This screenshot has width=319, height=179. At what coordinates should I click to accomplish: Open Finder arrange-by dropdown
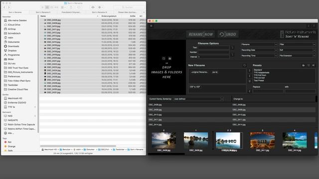(63, 7)
